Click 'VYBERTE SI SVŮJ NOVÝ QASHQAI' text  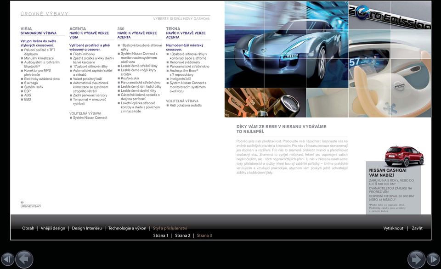click(x=182, y=19)
